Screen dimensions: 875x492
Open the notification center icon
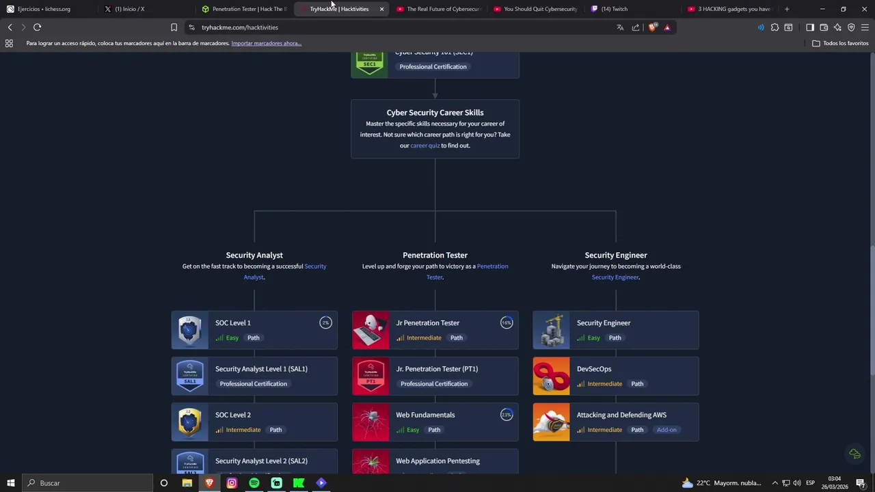861,483
